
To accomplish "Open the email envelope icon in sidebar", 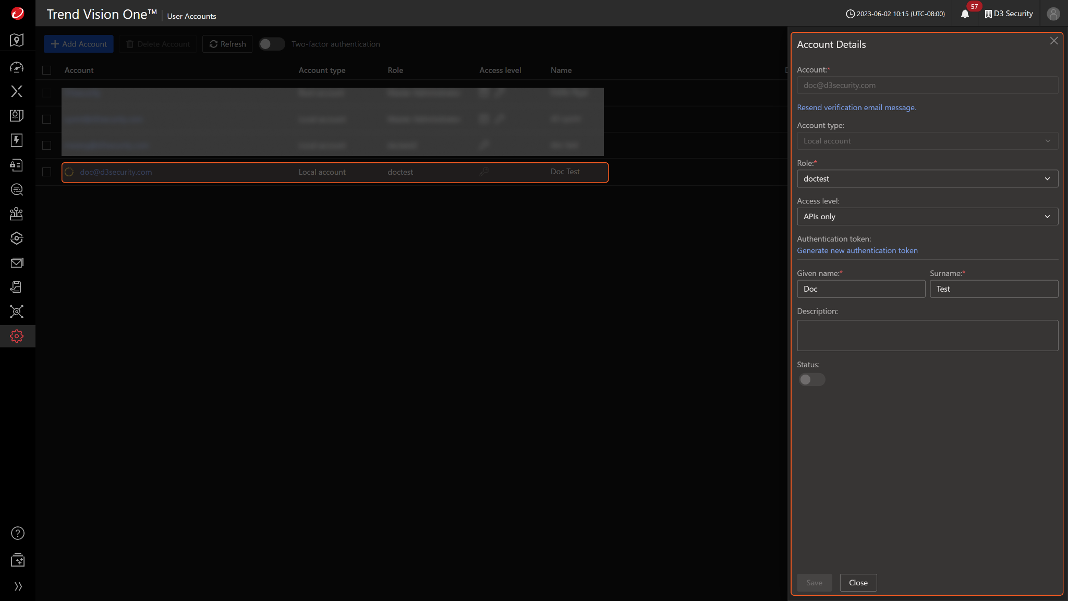I will click(17, 263).
